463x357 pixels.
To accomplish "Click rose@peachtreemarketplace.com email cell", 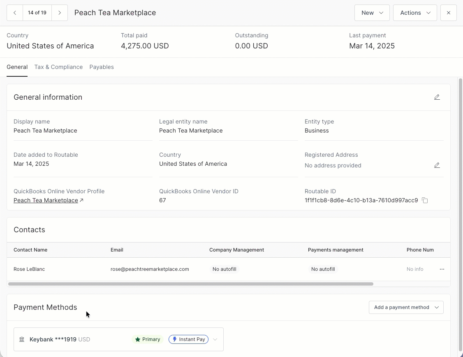I will click(x=150, y=269).
